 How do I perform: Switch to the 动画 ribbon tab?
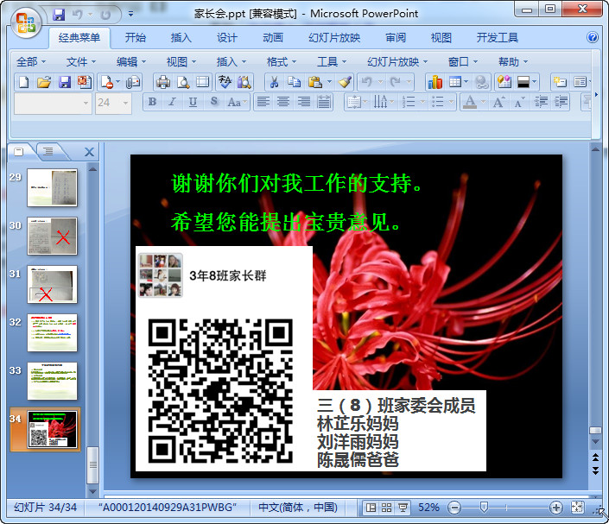273,38
